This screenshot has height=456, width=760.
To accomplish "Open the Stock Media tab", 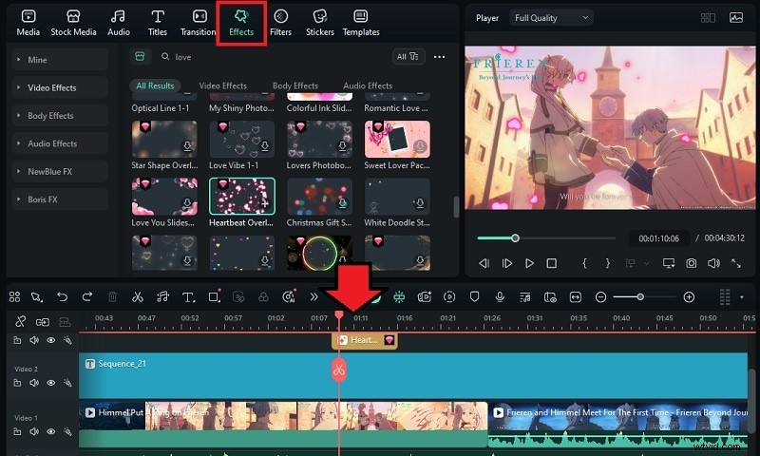I will pos(73,23).
